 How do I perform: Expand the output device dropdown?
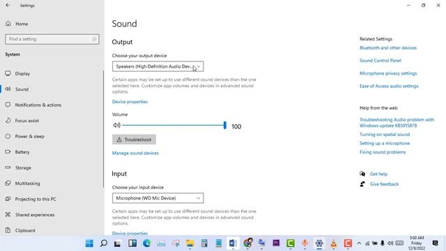click(x=158, y=66)
